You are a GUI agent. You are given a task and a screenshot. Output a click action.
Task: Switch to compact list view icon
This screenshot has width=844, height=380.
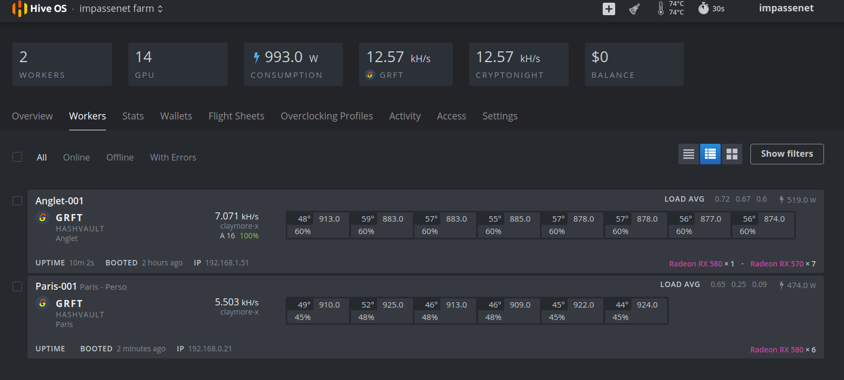tap(689, 154)
